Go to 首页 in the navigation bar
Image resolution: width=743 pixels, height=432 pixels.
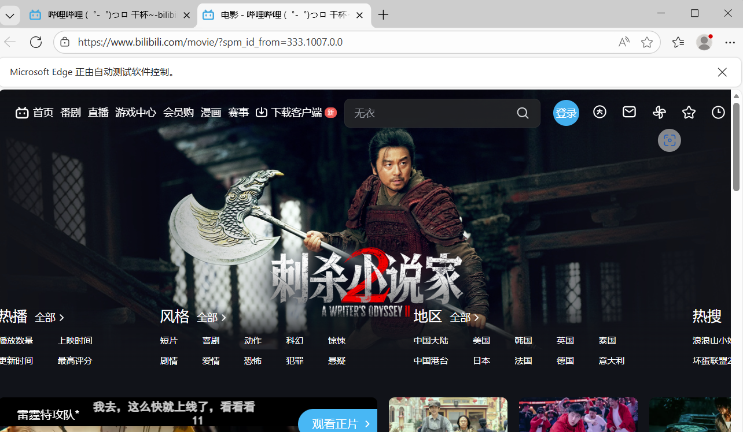tap(43, 113)
